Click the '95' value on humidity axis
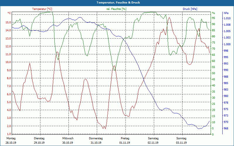This screenshot has height=146, width=234. click(x=214, y=18)
